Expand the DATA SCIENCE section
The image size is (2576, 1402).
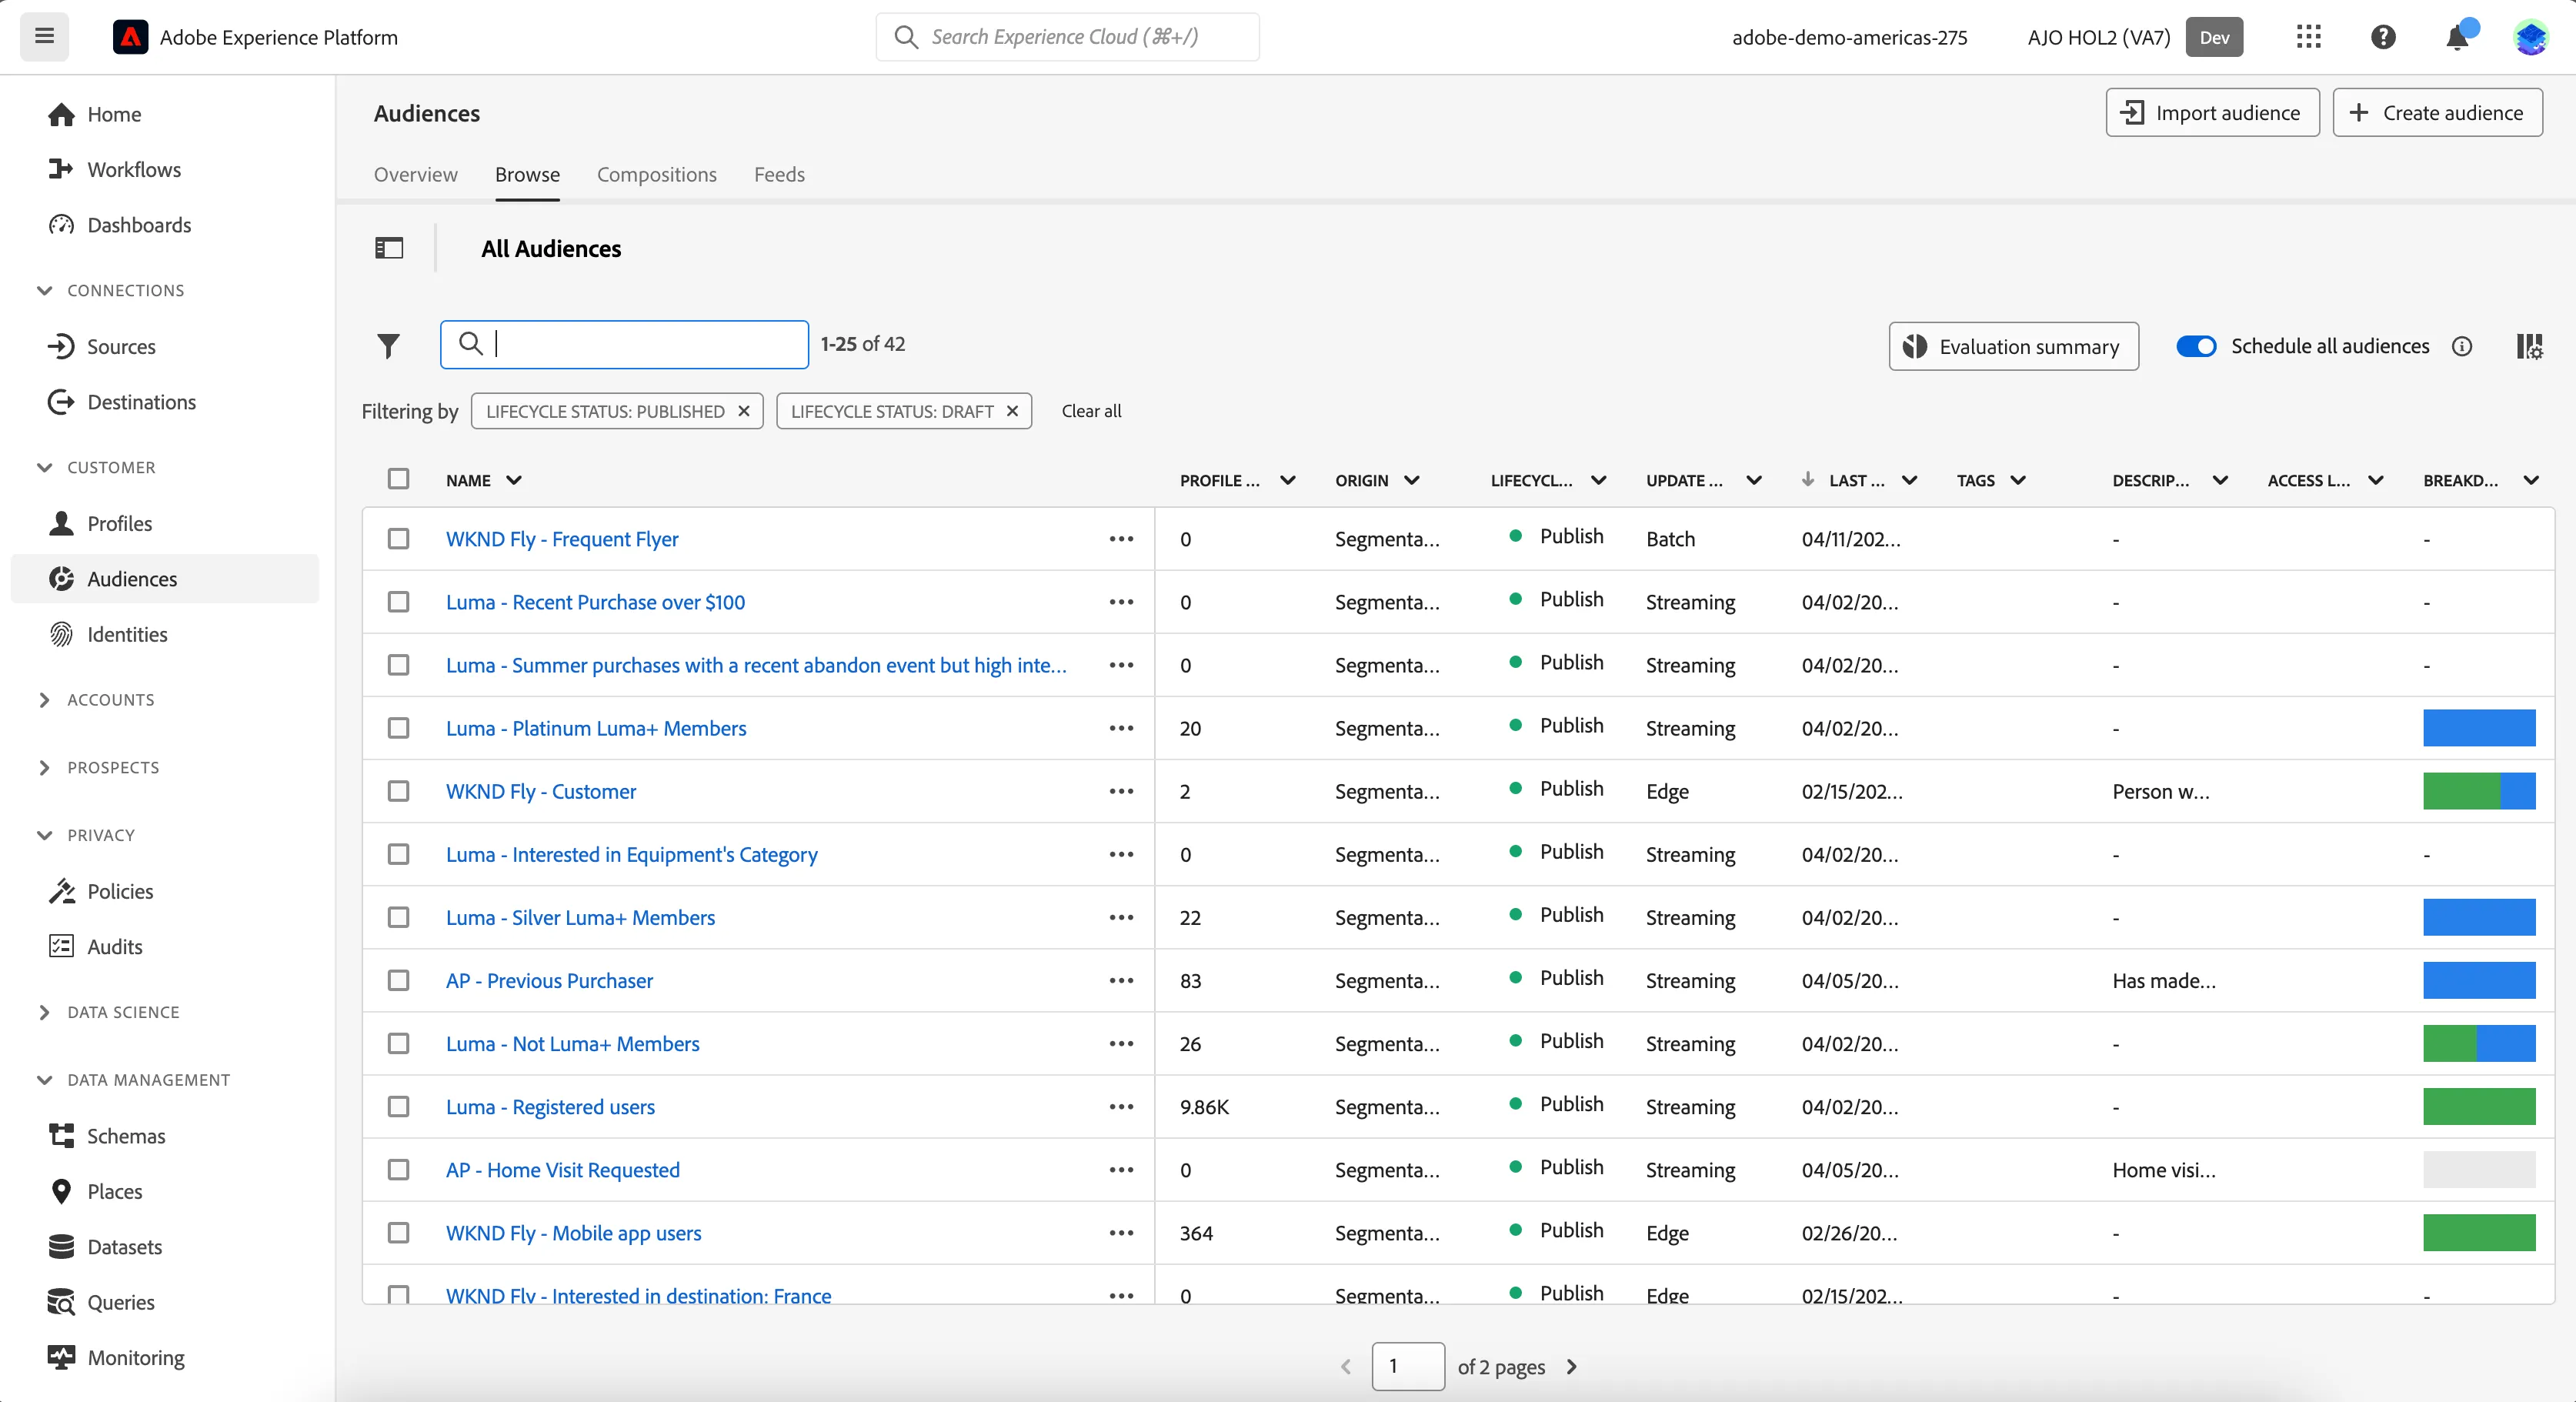click(x=44, y=1012)
